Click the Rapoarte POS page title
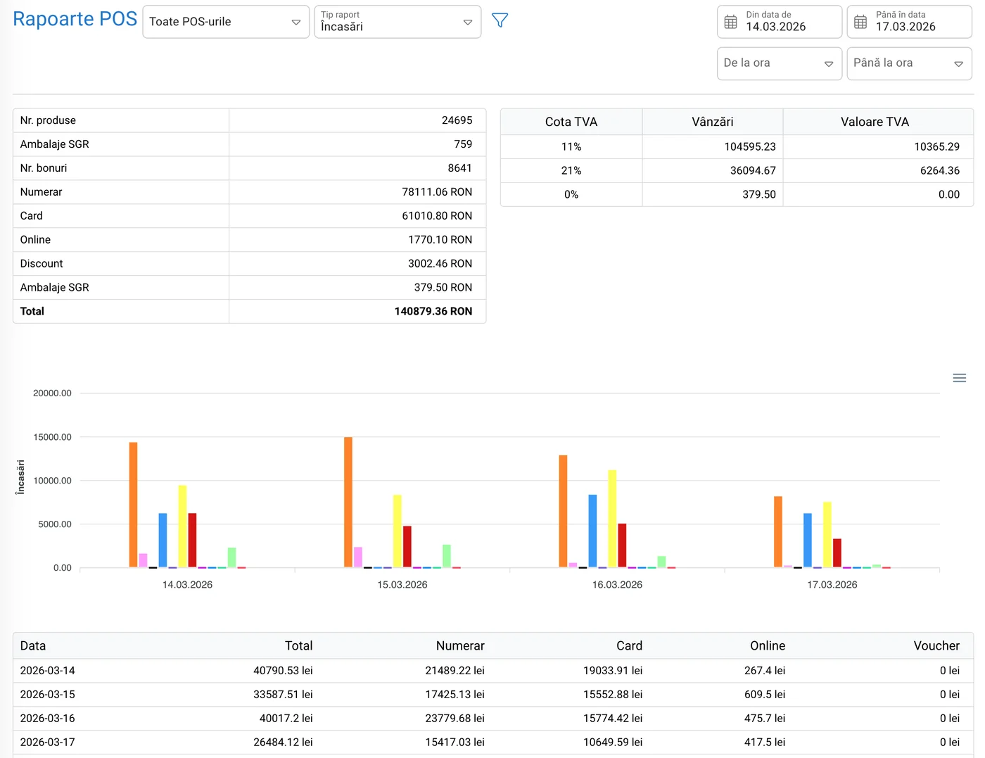This screenshot has width=985, height=758. 75,19
